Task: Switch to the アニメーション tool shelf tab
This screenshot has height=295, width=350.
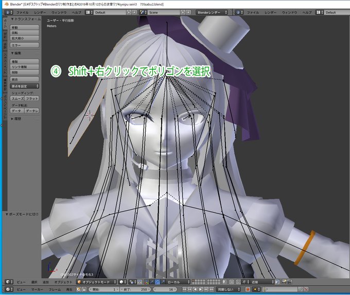Action: click(5, 64)
